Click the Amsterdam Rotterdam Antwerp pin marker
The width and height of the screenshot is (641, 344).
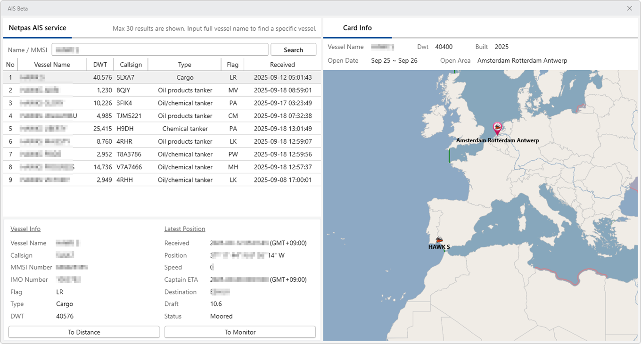coord(497,128)
